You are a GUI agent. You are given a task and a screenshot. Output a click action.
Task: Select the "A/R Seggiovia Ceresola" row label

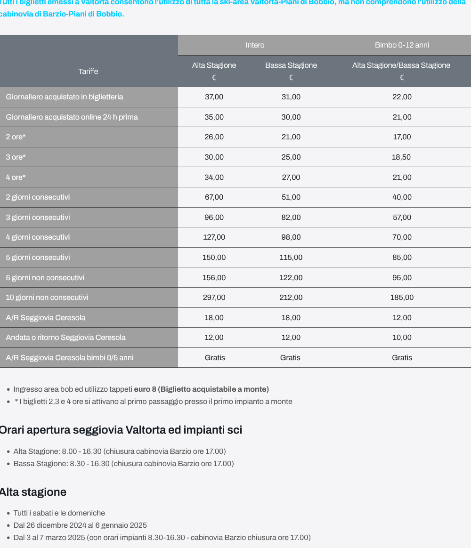coord(46,318)
